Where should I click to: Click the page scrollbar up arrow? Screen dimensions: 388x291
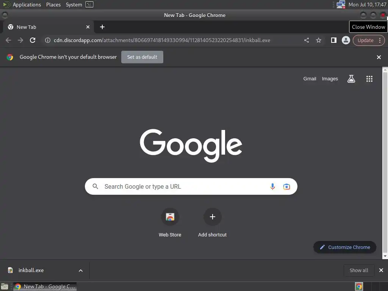(x=385, y=70)
